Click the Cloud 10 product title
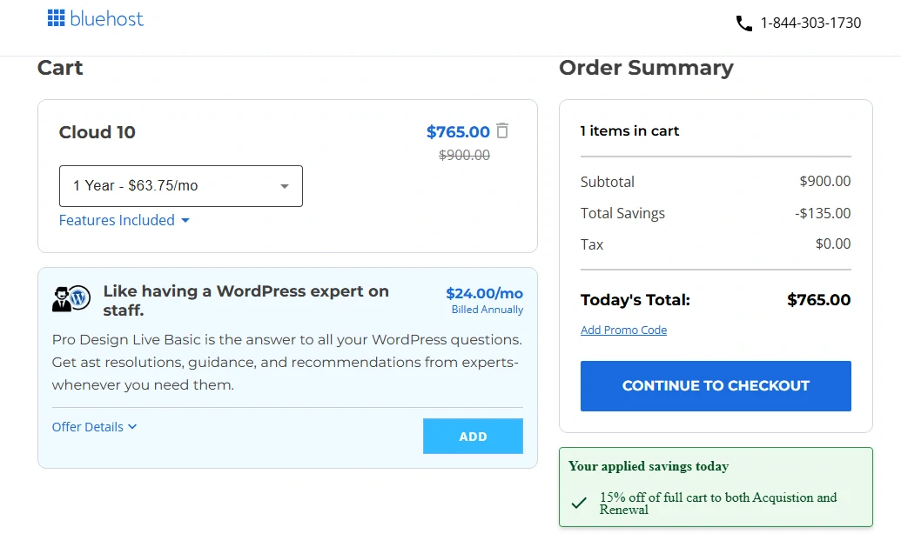 coord(97,133)
